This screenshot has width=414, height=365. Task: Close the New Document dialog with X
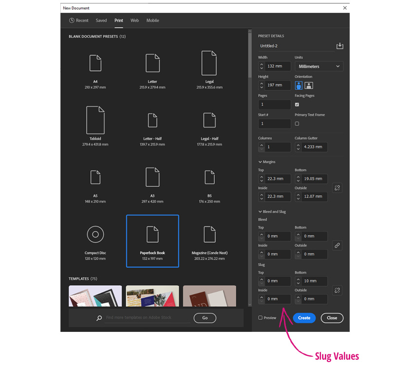click(345, 8)
